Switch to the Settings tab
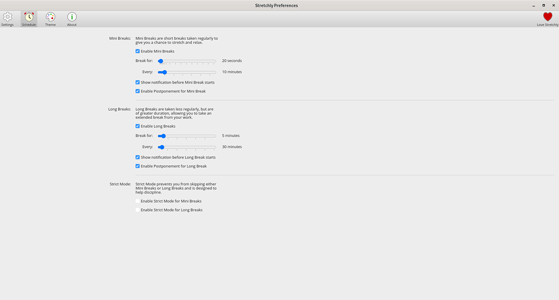The image size is (559, 300). point(7,19)
